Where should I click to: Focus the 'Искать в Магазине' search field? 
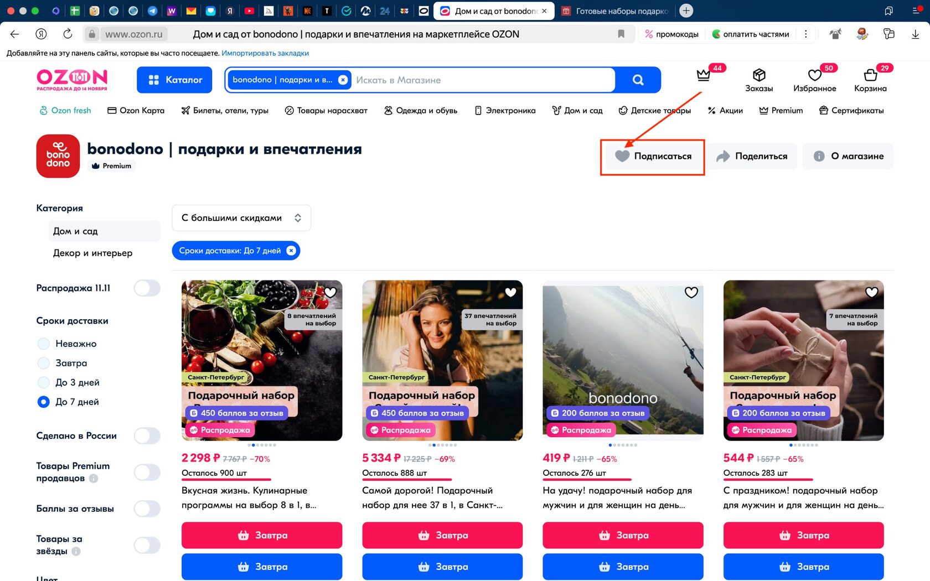[482, 80]
